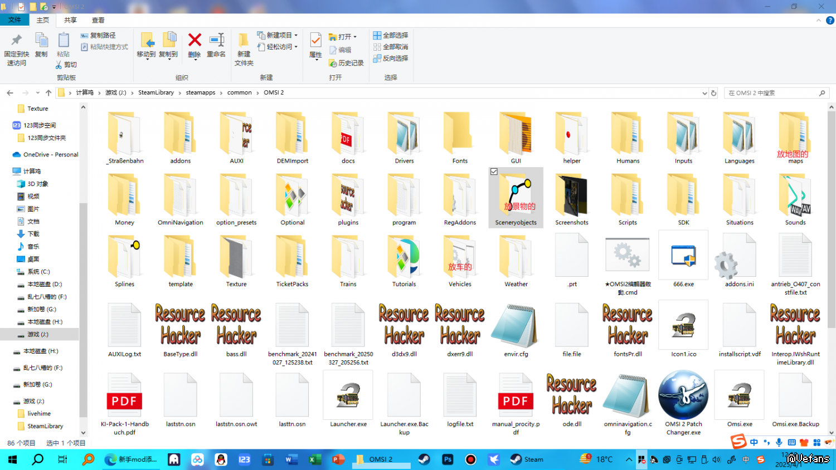Click the 剪切 scissors icon in ribbon
The width and height of the screenshot is (836, 470).
click(x=59, y=65)
